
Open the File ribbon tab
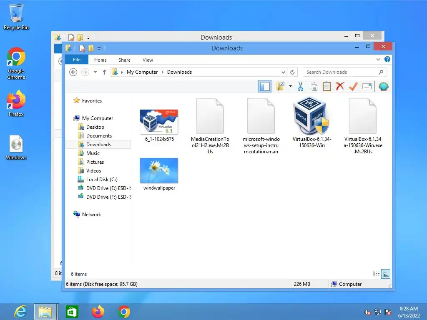point(77,60)
